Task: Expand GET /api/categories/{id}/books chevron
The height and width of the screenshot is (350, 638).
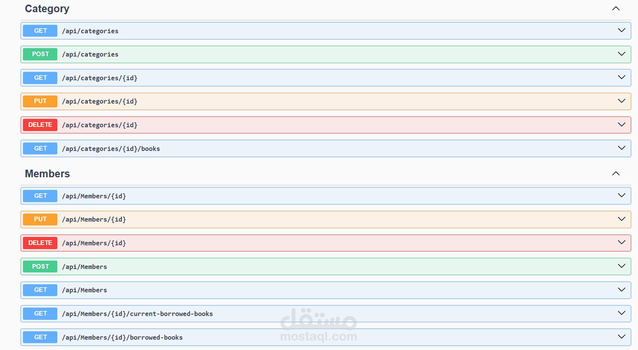Action: [622, 148]
